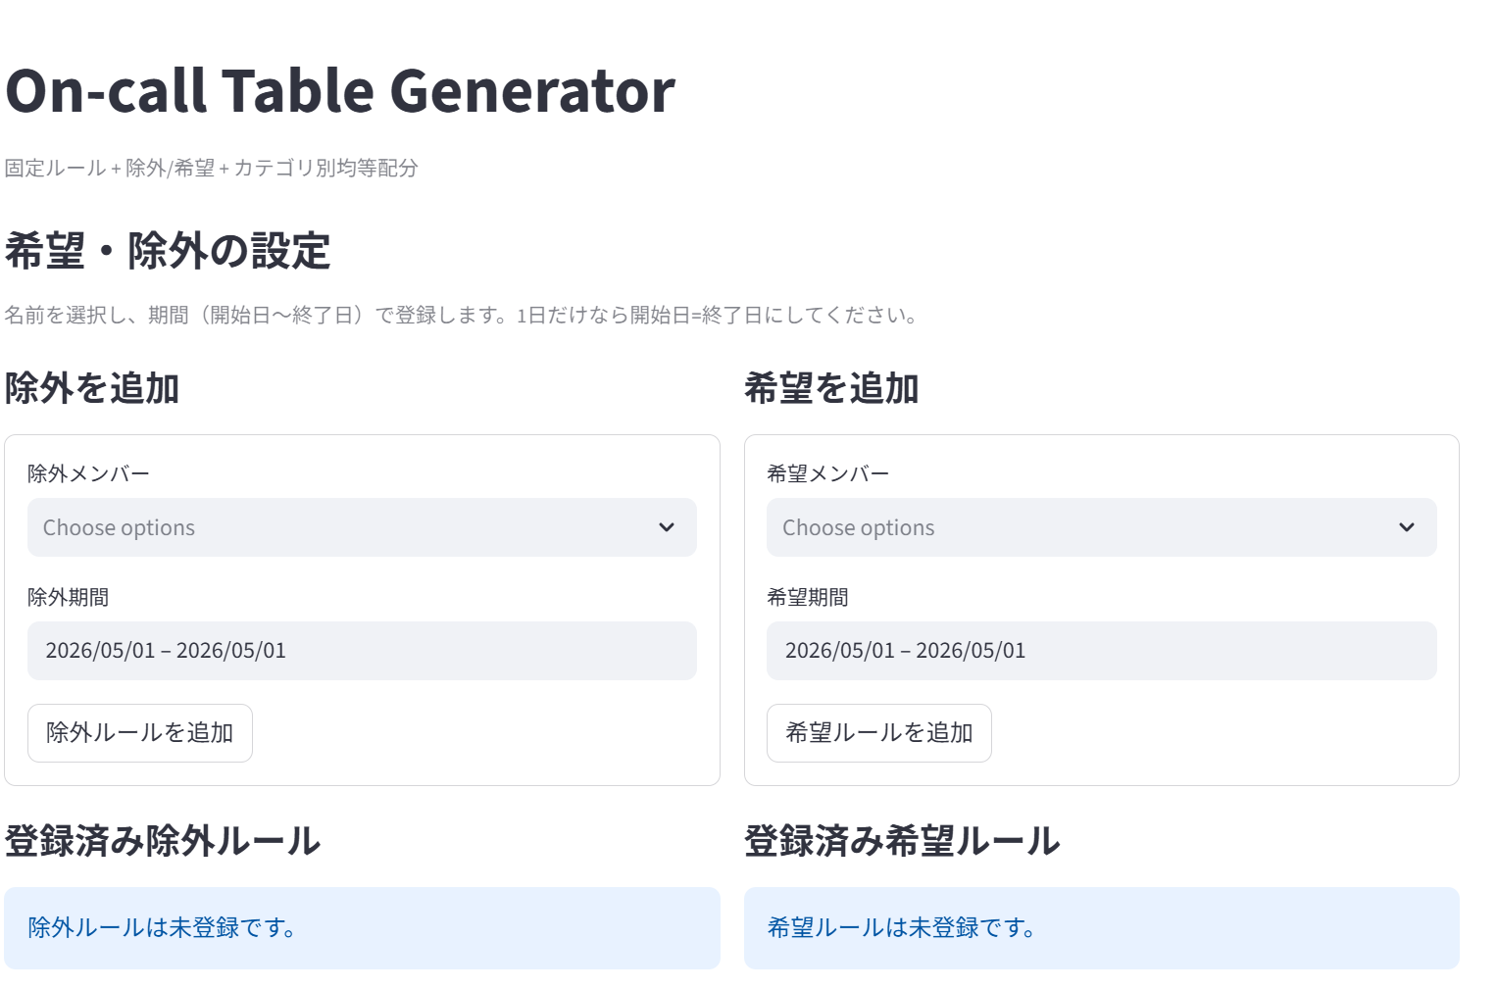This screenshot has height=989, width=1497.
Task: Click the 希望期間 date range field
Action: click(x=1101, y=651)
